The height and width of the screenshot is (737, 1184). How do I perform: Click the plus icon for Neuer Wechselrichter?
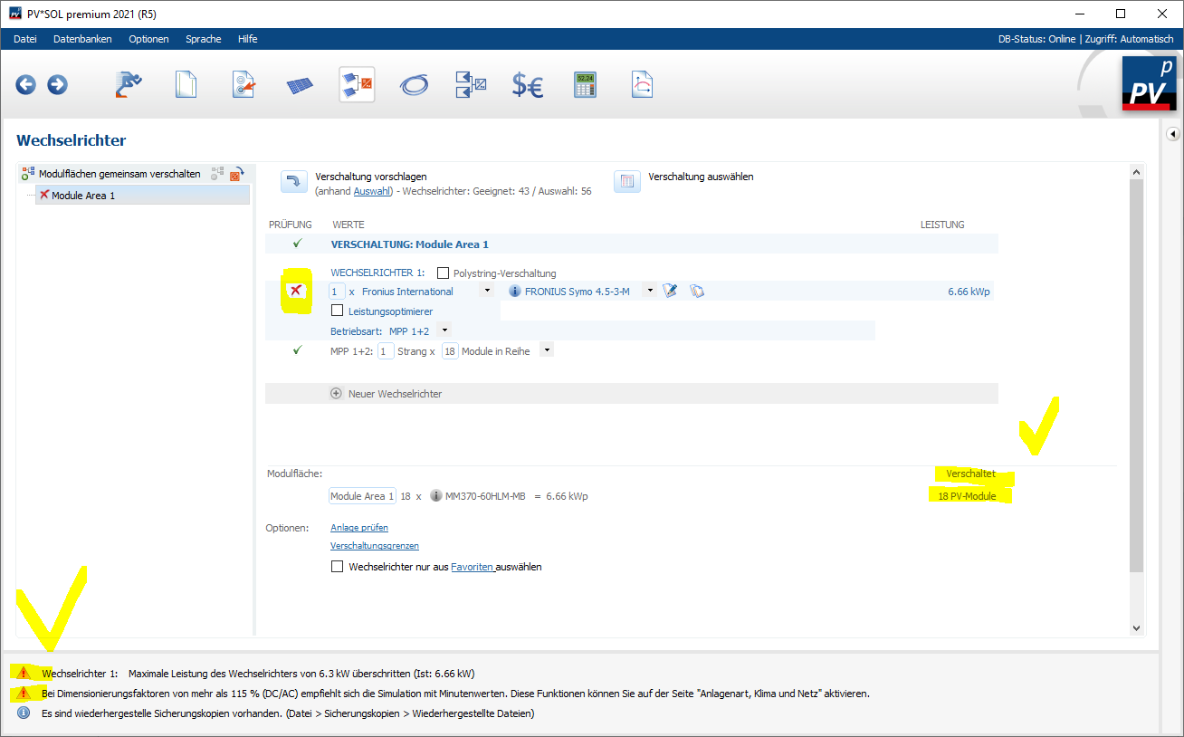[x=337, y=394]
